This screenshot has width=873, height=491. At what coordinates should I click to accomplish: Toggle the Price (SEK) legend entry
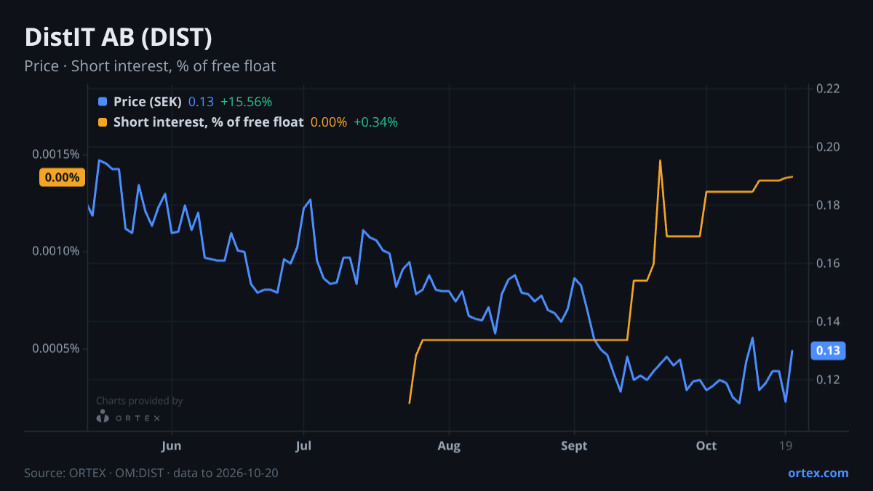[x=148, y=103]
